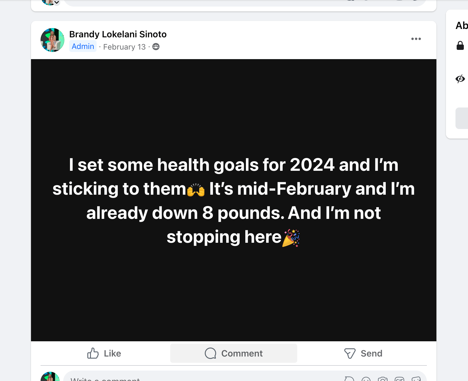
Task: Click the speech bubble Comment icon
Action: pyautogui.click(x=210, y=353)
